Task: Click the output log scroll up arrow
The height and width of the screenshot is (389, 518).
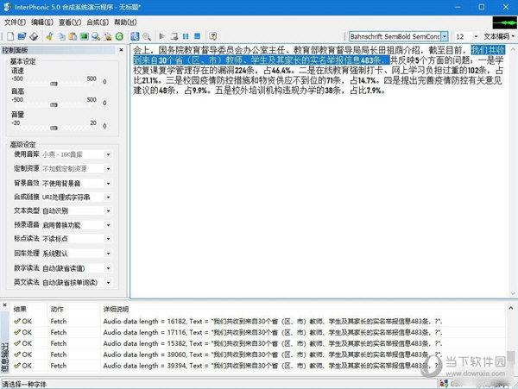Action: (511, 308)
